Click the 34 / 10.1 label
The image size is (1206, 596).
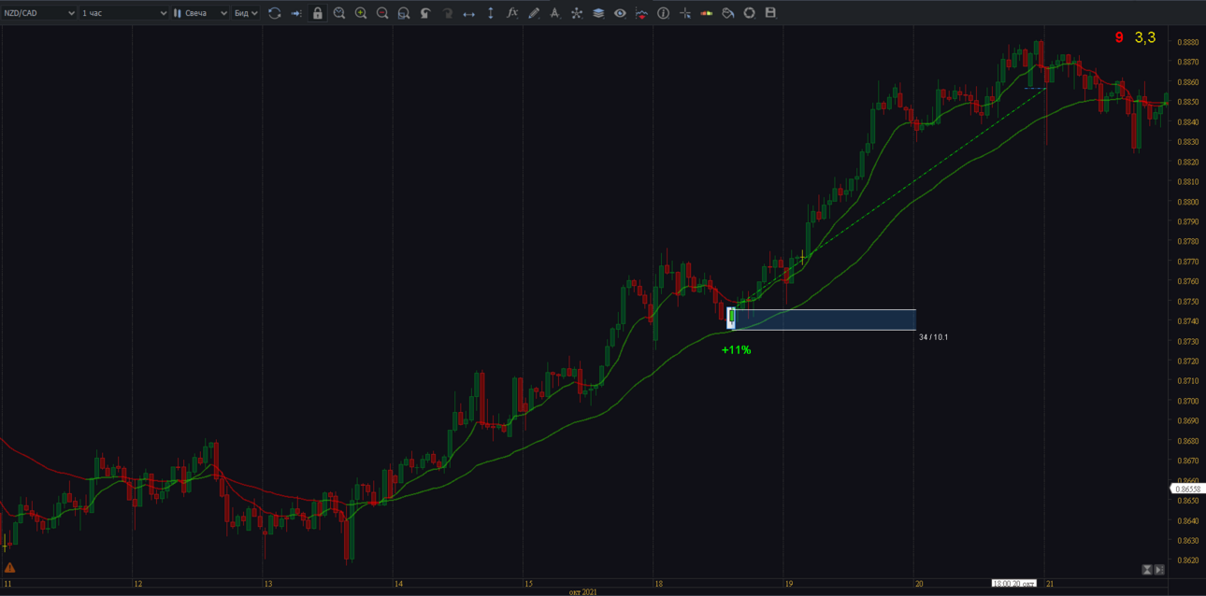(933, 337)
